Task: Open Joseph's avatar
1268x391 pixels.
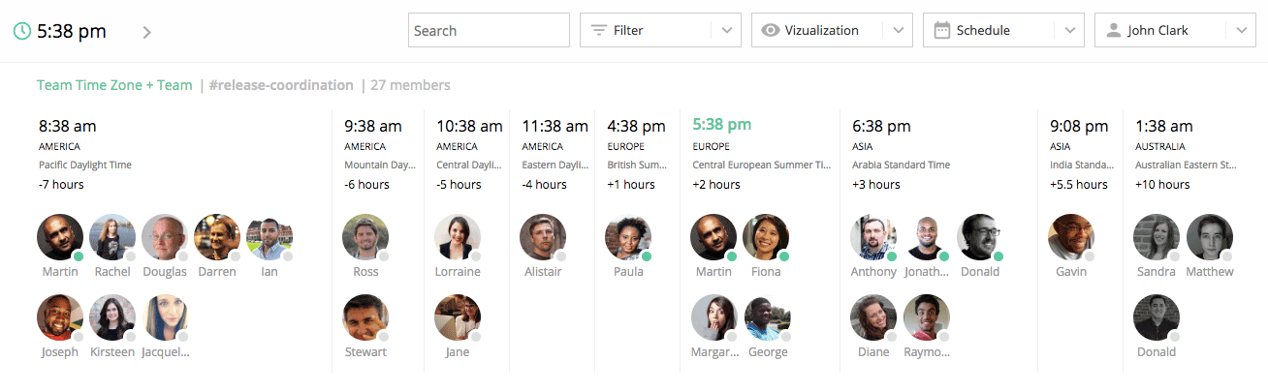Action: 60,318
